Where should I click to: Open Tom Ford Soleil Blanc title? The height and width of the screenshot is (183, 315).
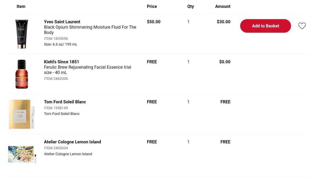[65, 102]
